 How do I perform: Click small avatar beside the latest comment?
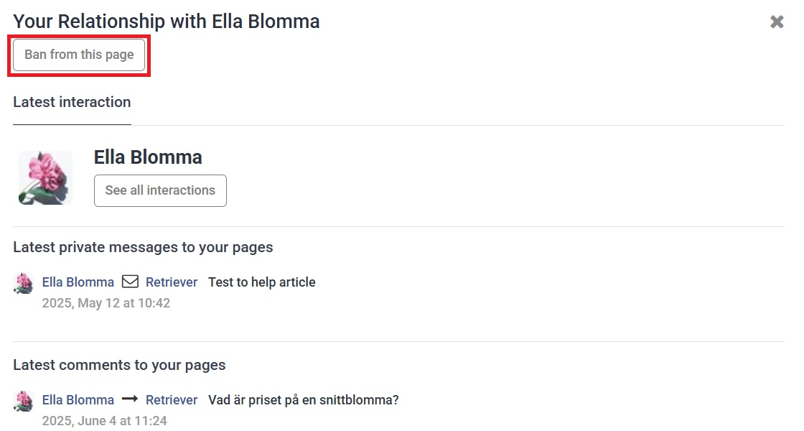click(24, 400)
